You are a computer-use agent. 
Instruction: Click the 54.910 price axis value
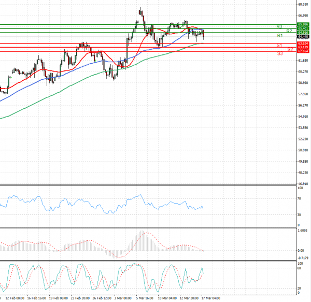pos(303,117)
